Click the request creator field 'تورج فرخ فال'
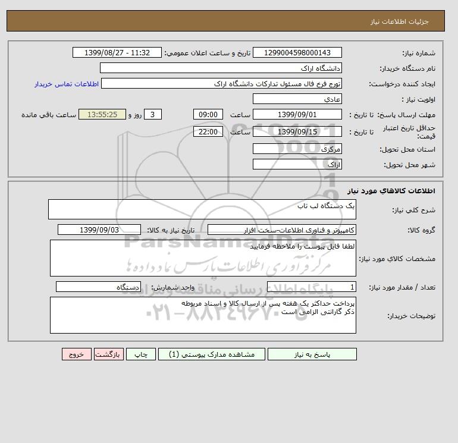The image size is (458, 443). pos(221,83)
